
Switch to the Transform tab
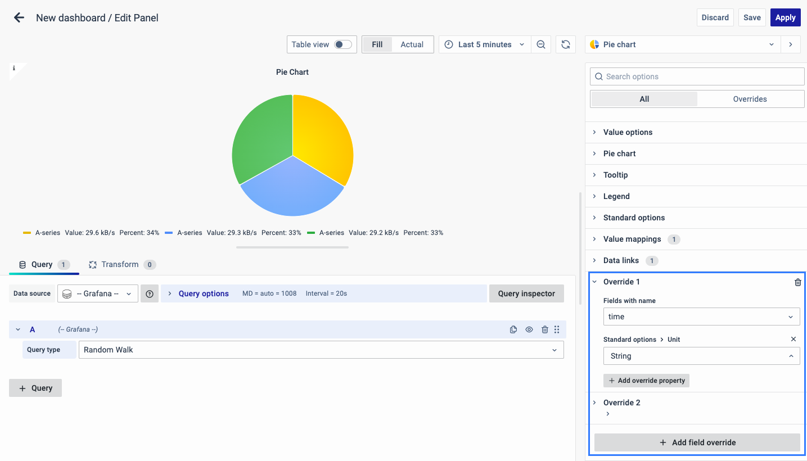119,264
